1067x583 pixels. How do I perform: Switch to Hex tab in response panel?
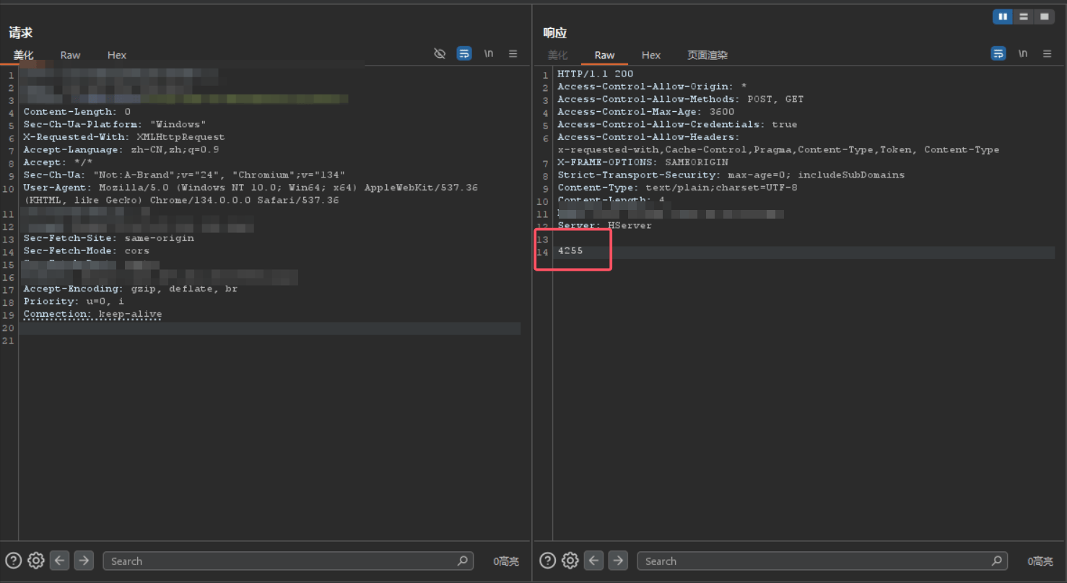coord(651,56)
